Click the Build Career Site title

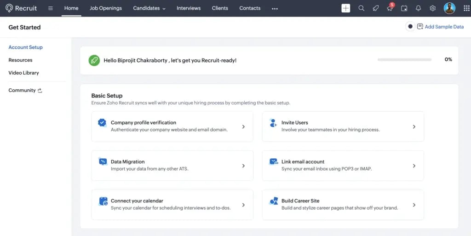[x=300, y=201]
